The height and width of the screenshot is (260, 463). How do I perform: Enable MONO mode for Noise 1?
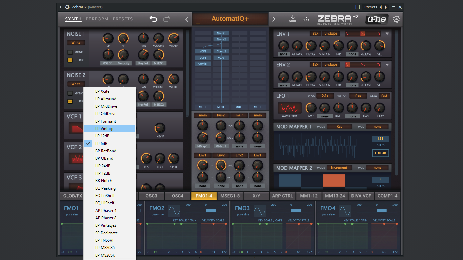(70, 52)
